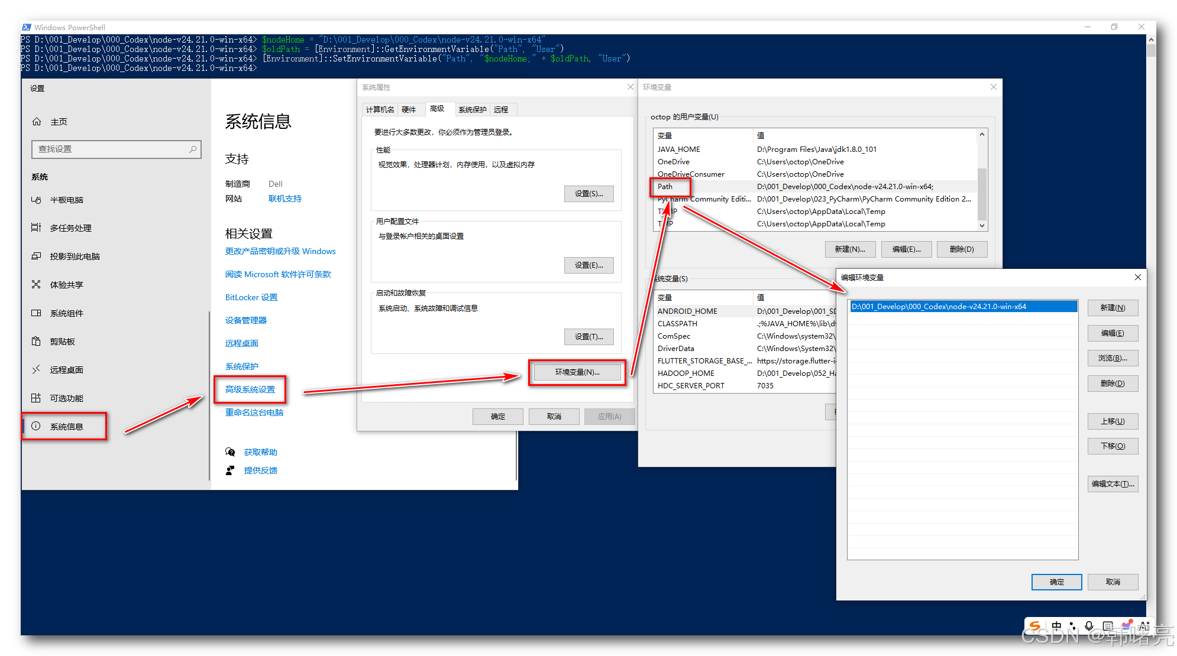Screen dimensions: 1177x656
Task: Click the user variables list scroll-down arrow
Action: [982, 226]
